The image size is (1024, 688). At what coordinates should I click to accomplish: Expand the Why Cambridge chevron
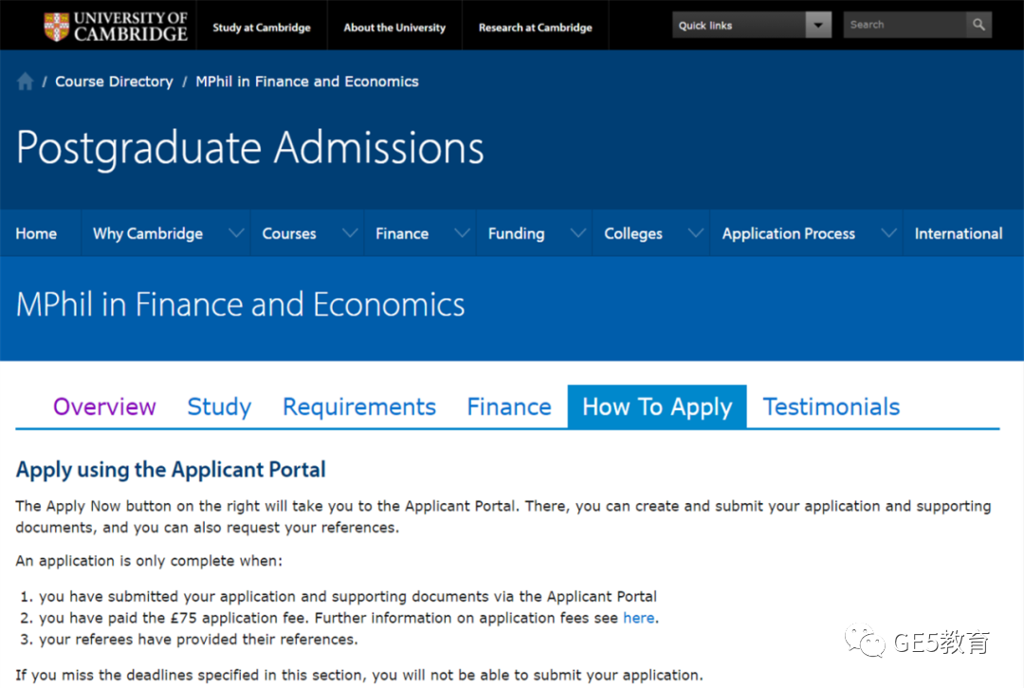236,233
